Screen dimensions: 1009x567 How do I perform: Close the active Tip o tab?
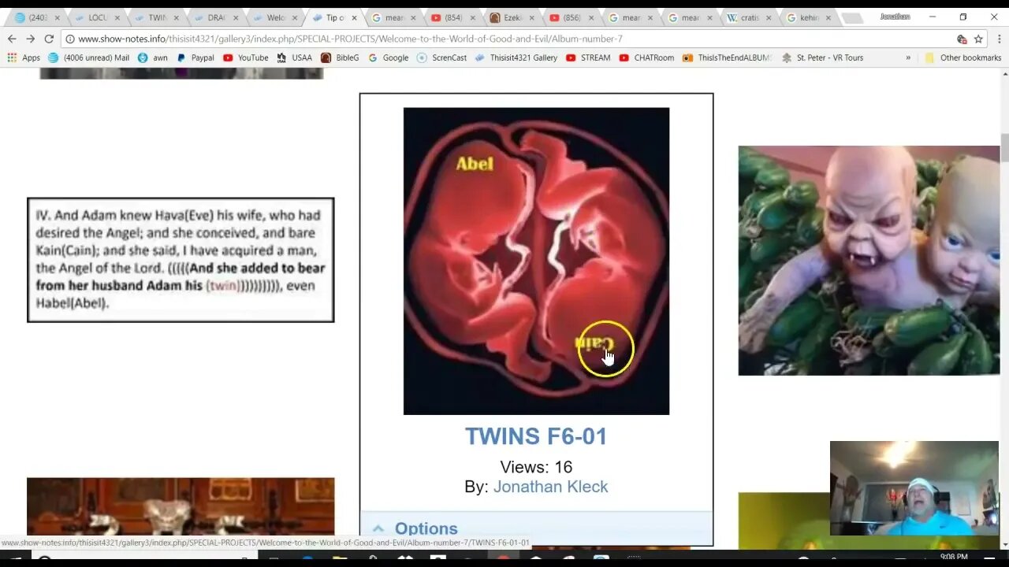pyautogui.click(x=354, y=17)
